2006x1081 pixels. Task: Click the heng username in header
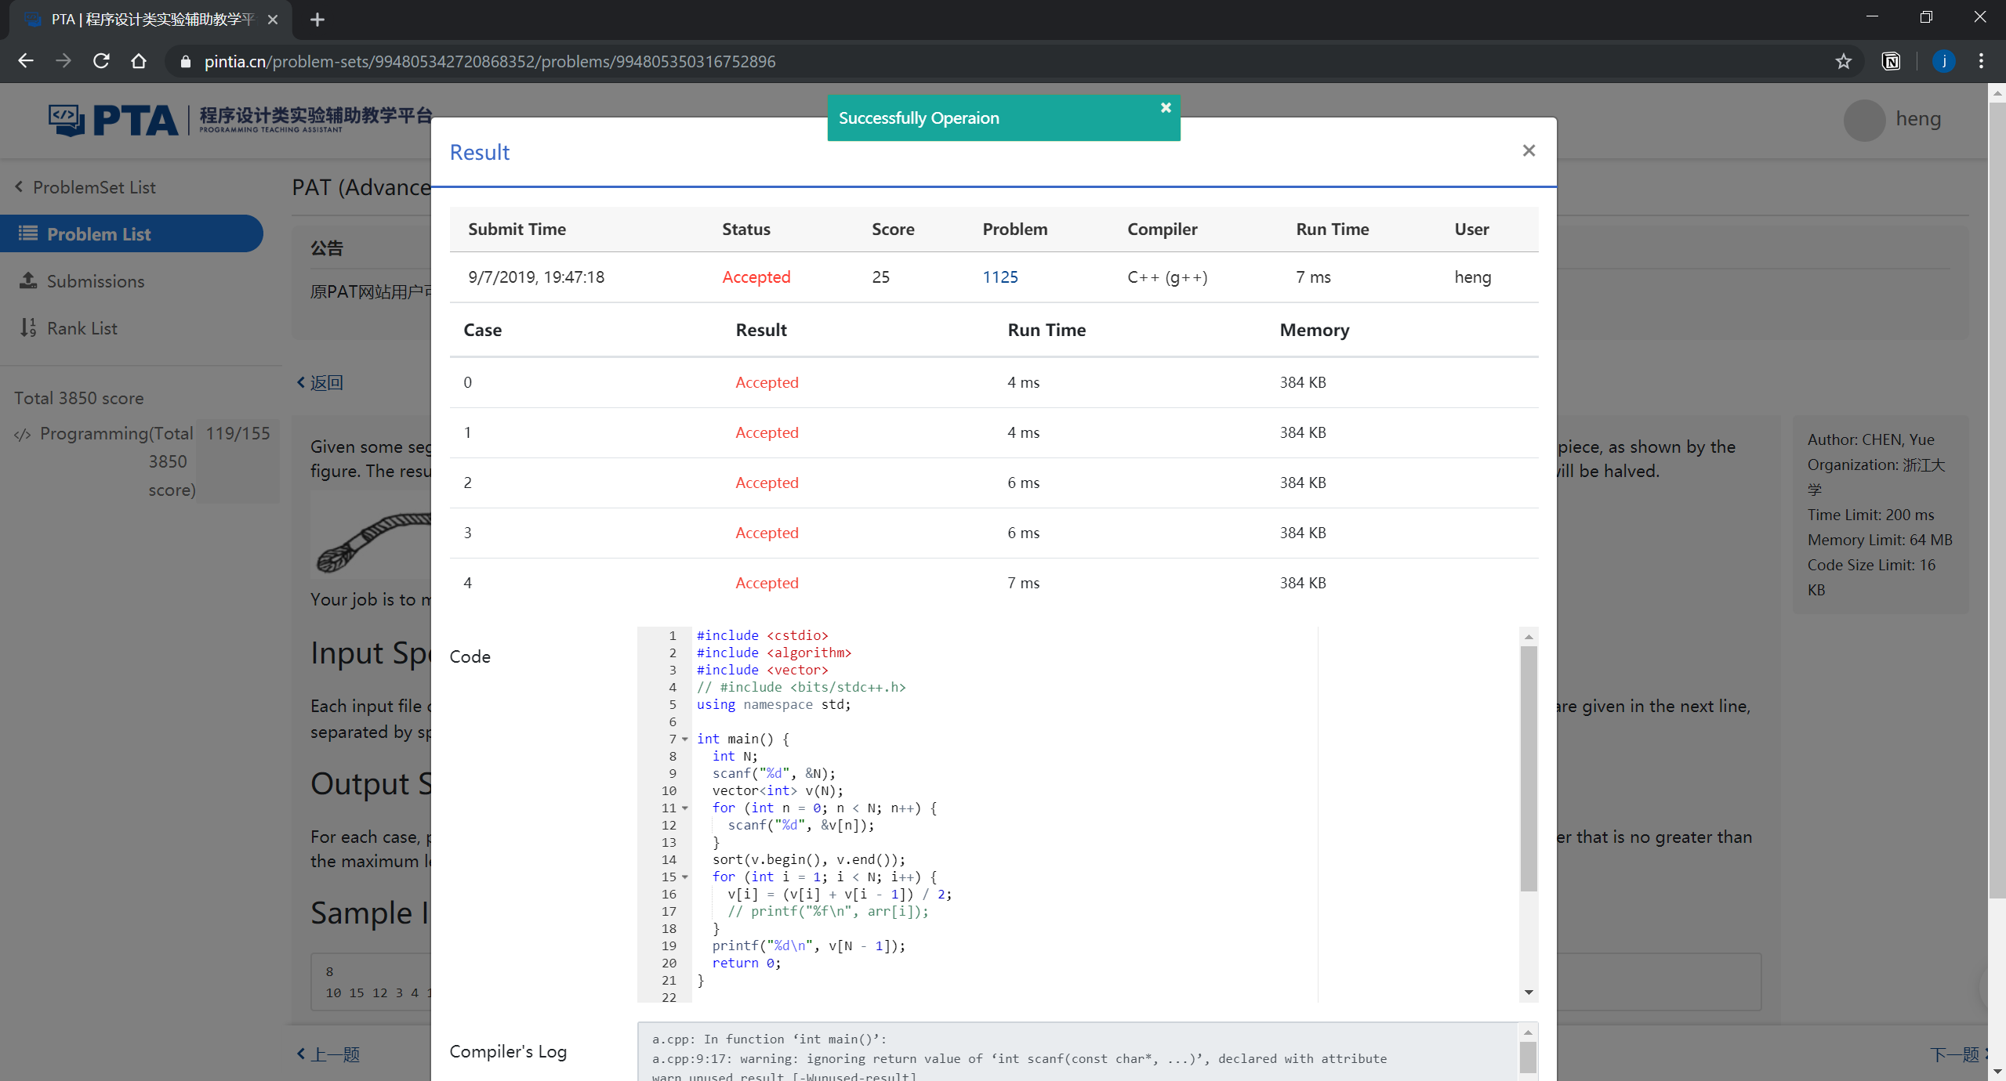point(1918,119)
